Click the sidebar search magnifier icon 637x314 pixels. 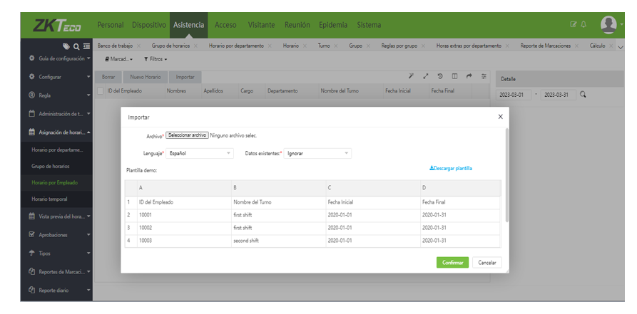pyautogui.click(x=76, y=46)
